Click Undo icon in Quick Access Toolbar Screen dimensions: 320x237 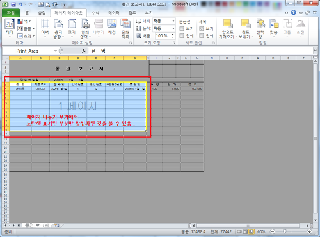20,4
